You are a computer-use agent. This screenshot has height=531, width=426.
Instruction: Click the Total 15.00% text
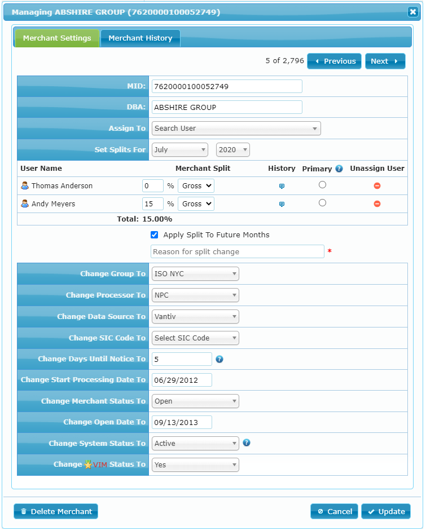click(144, 219)
